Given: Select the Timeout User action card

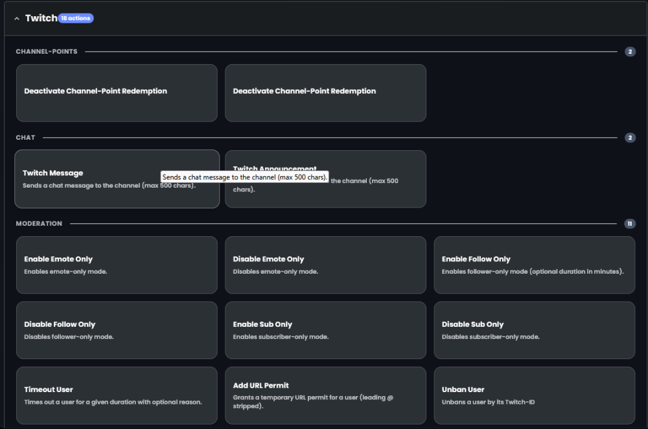Looking at the screenshot, I should coord(117,395).
